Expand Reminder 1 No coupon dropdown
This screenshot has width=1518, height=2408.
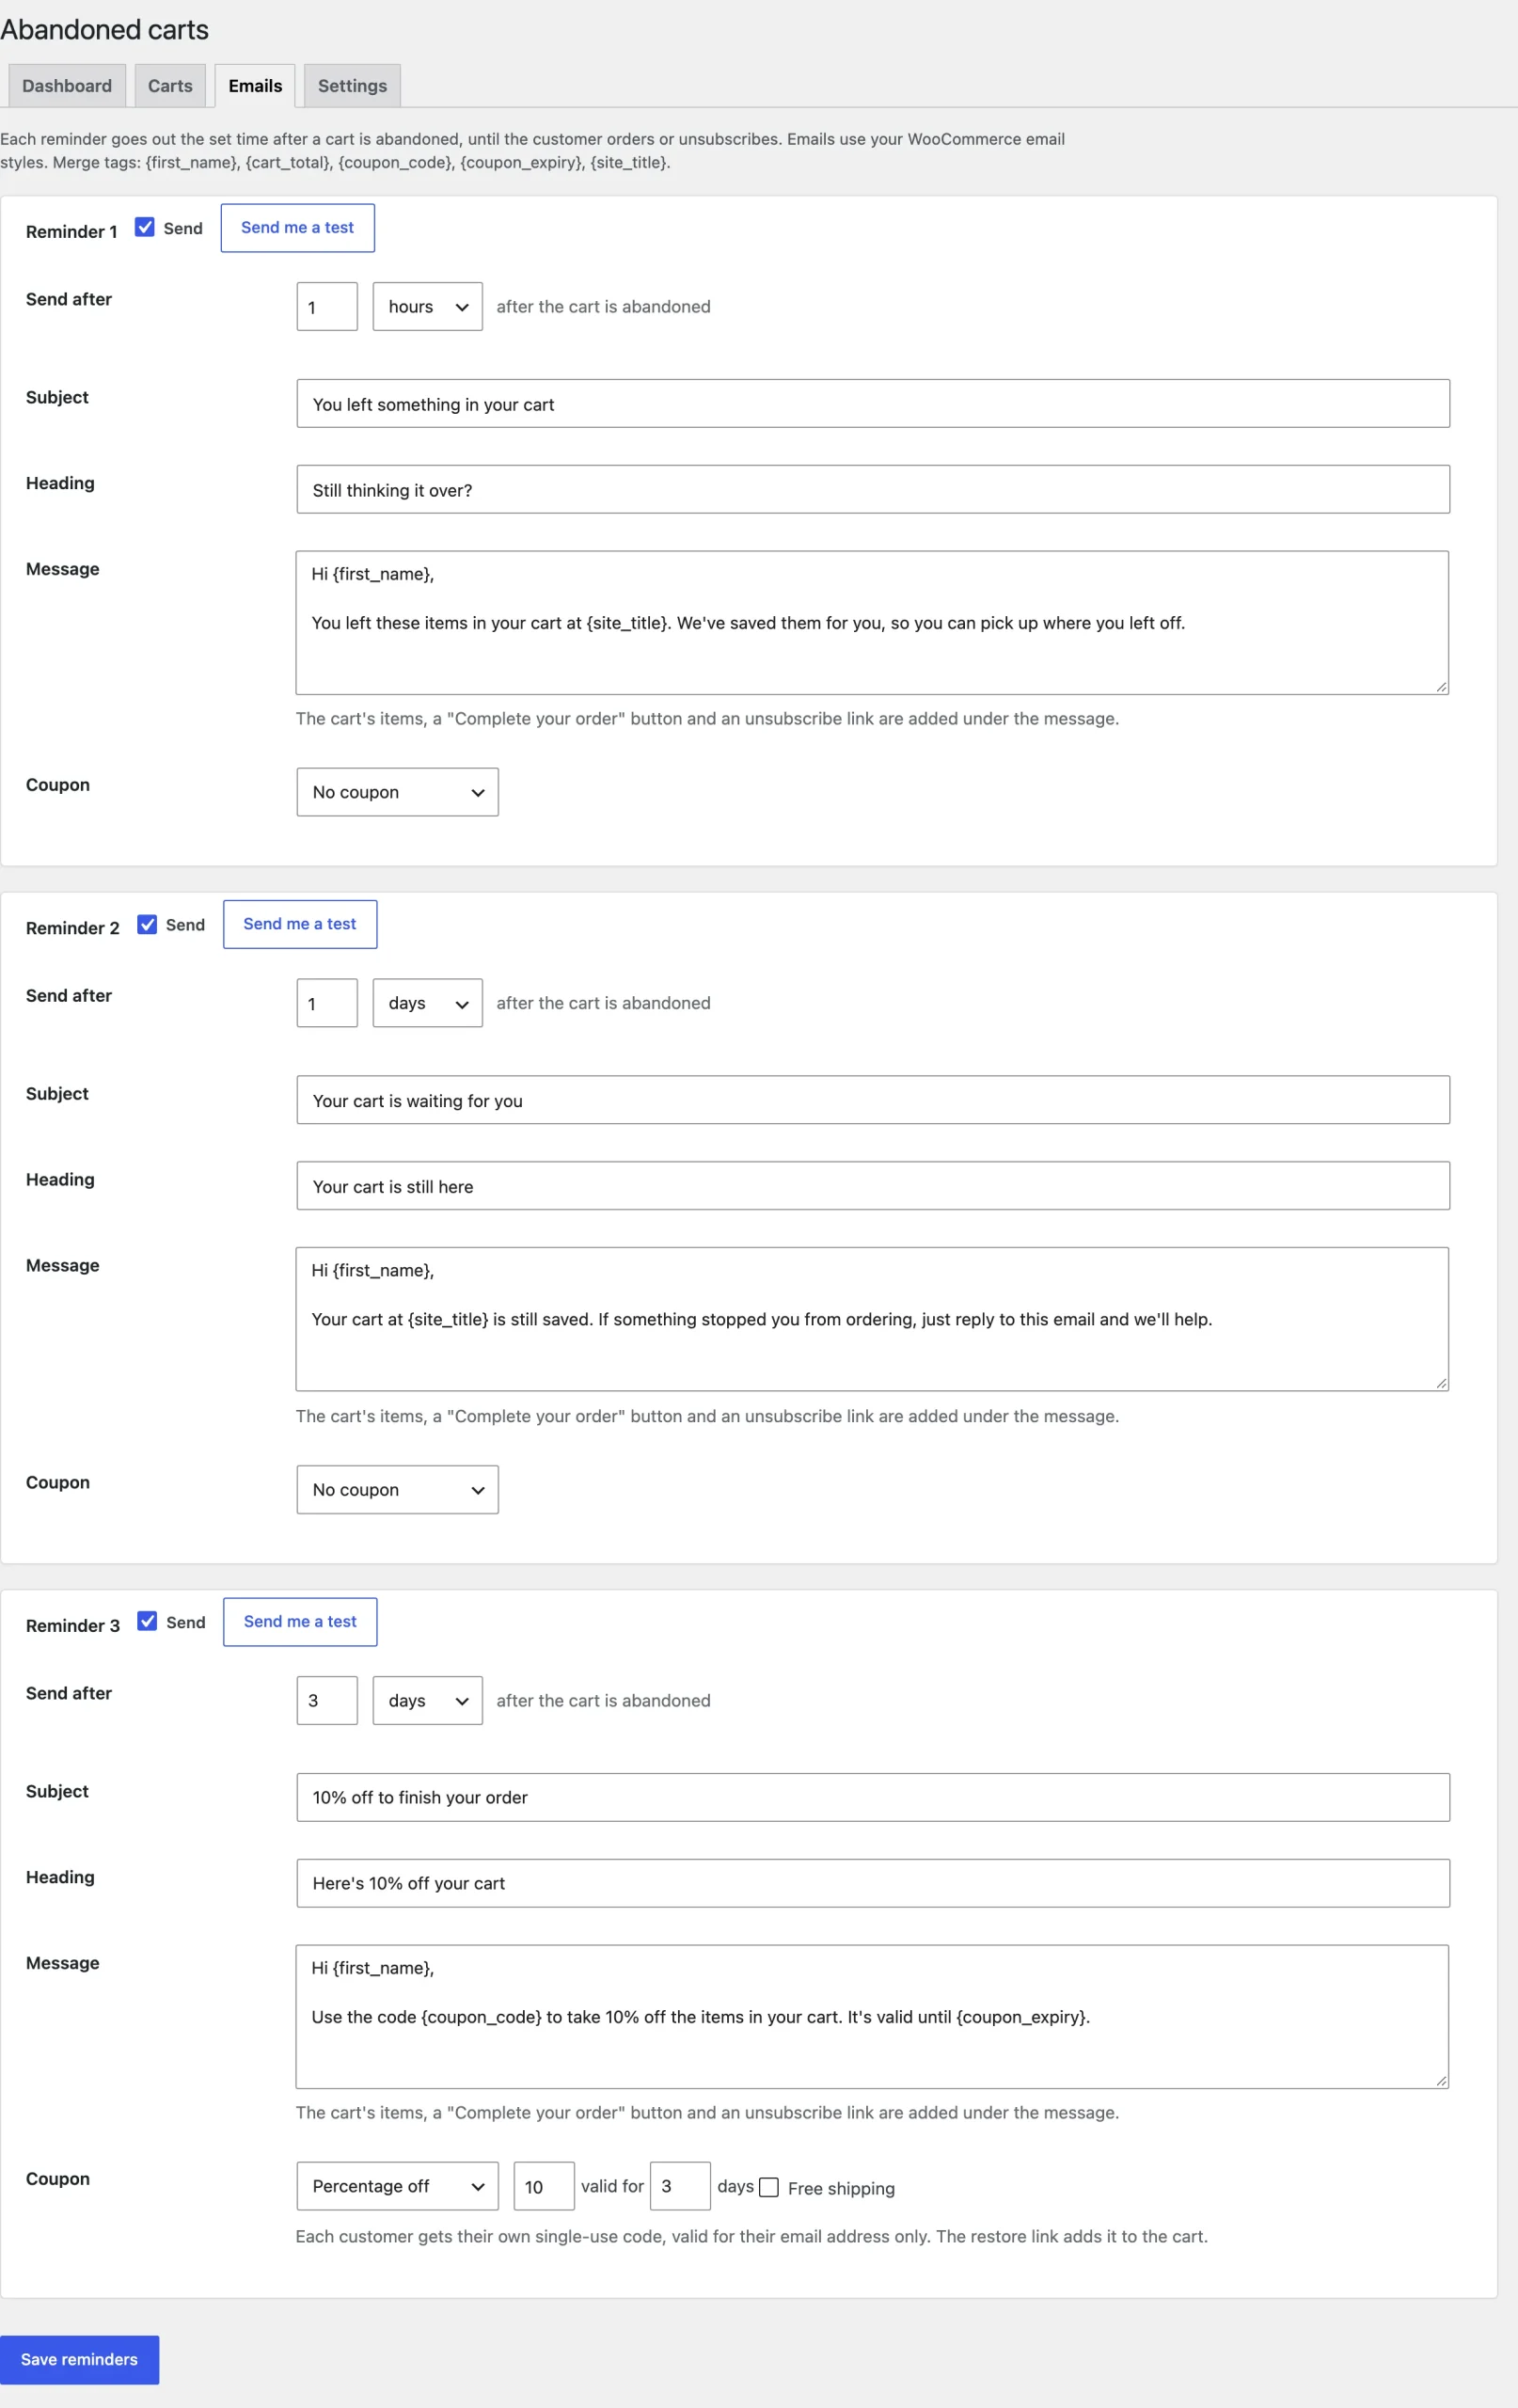coord(398,792)
